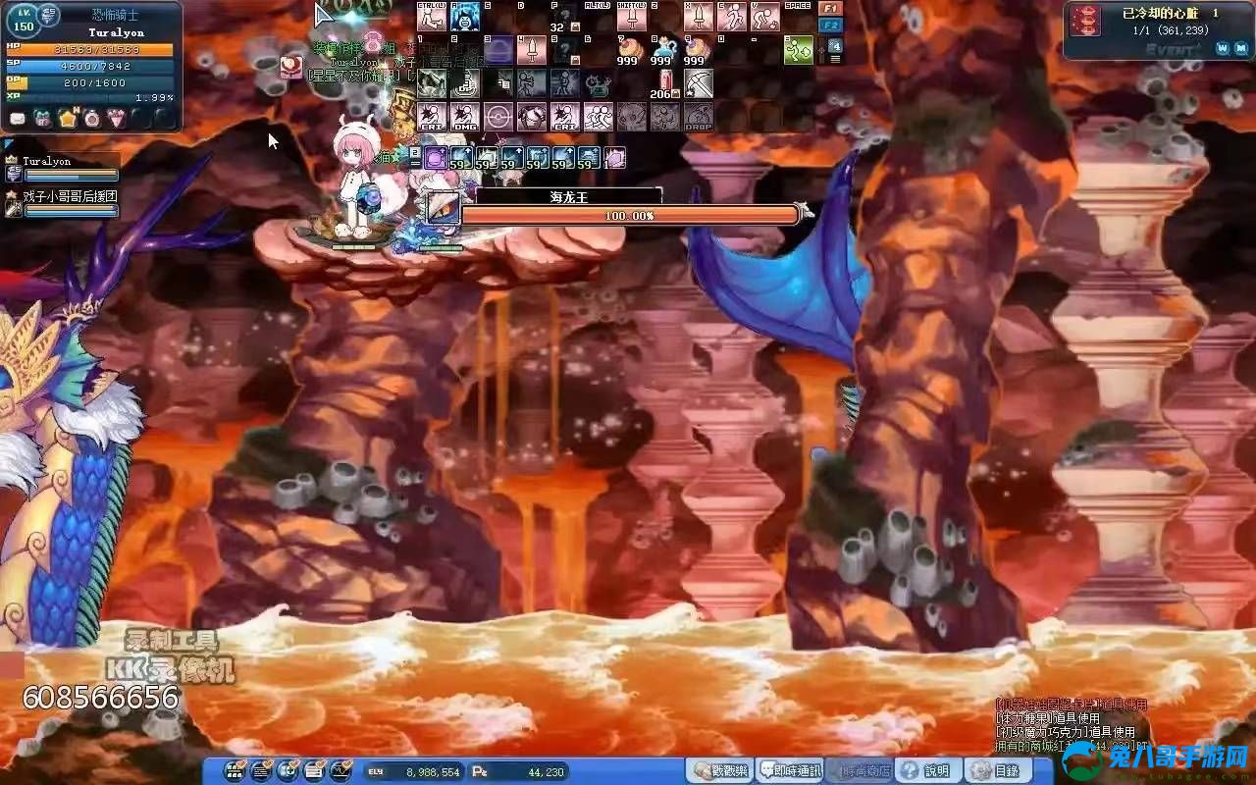
Task: Use the sword skill in quick slot 4
Action: pos(532,50)
